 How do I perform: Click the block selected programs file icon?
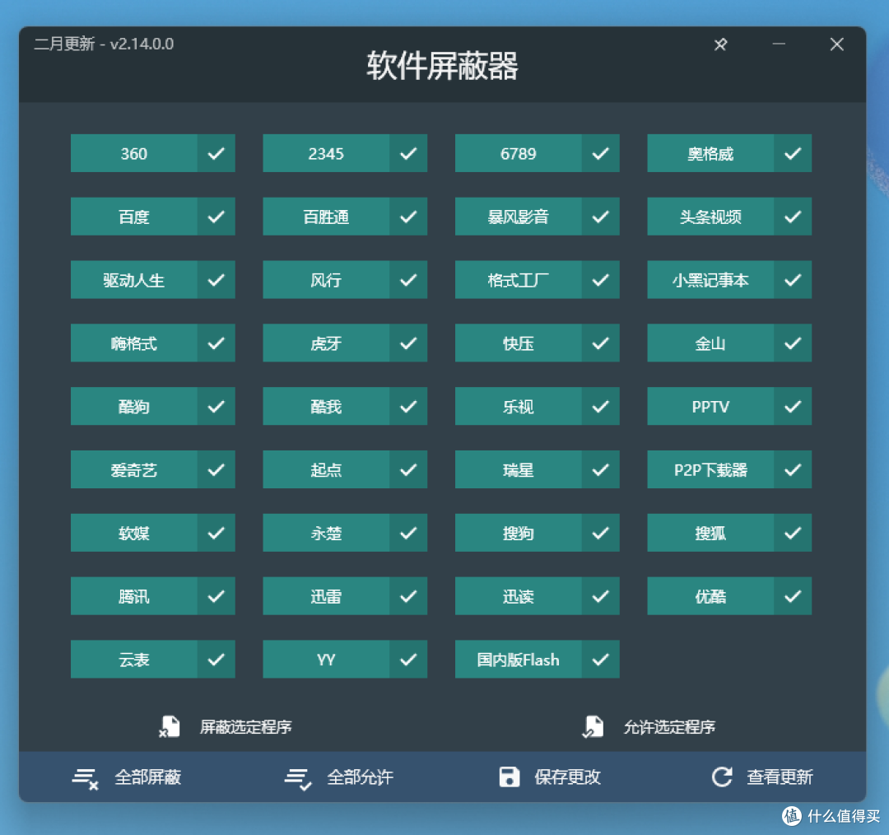point(169,726)
